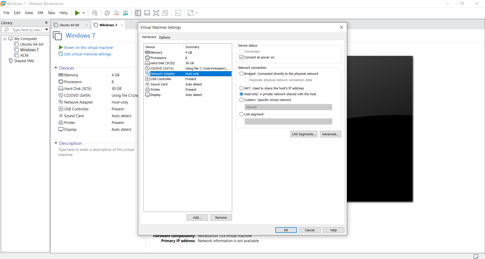Viewport: 485px width, 259px height.
Task: Open the power options dropdown arrow
Action: 84,13
